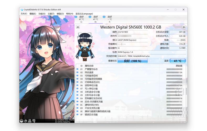Click the standard field NVM Express 1.4
This screenshot has height=131, width=207.
pos(152,52)
